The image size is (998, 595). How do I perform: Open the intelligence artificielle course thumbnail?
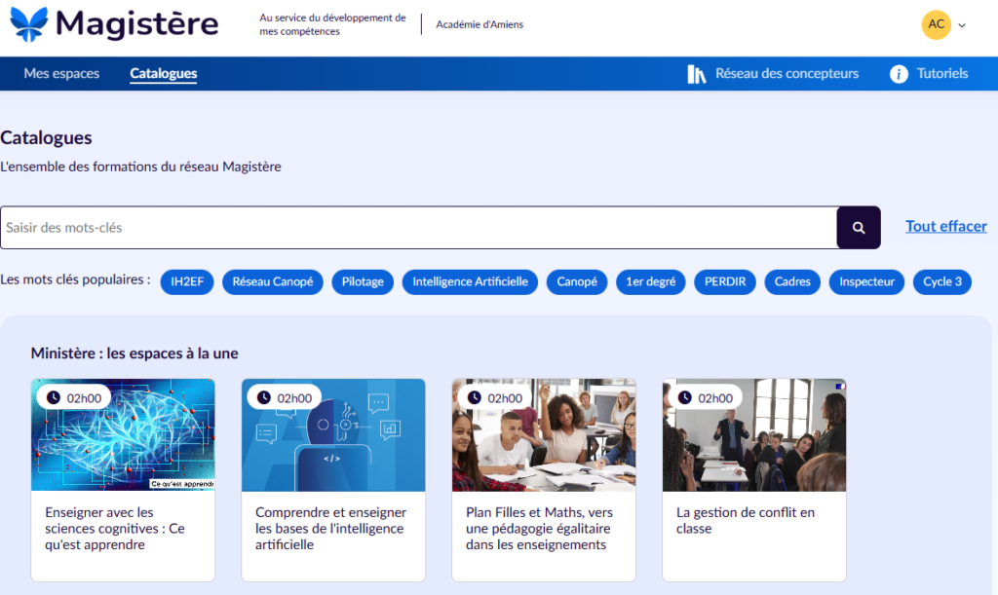[333, 435]
